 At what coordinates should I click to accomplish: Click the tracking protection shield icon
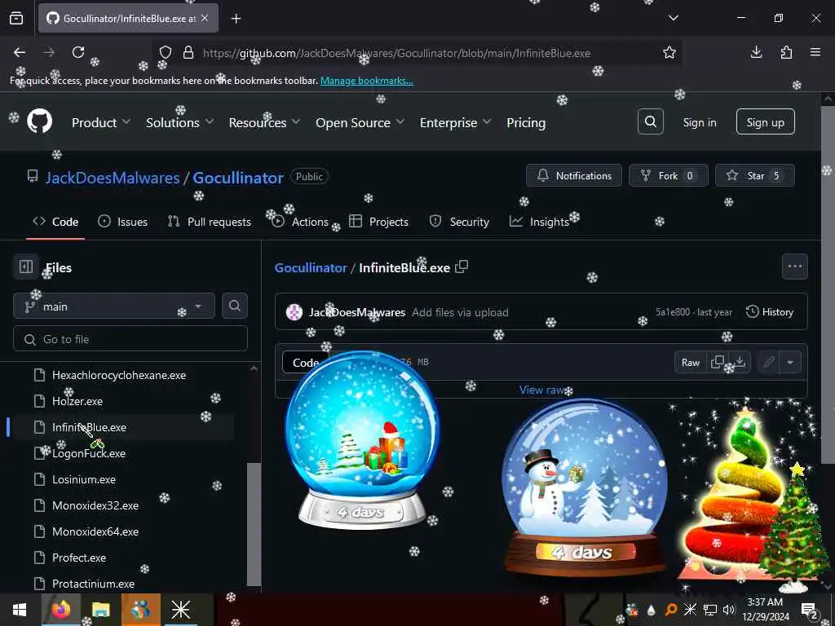point(166,52)
